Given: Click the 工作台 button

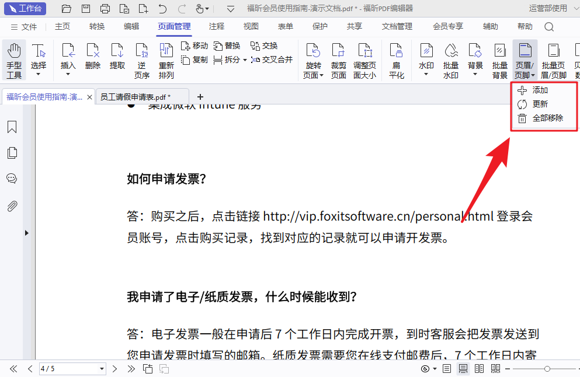Looking at the screenshot, I should (x=26, y=8).
